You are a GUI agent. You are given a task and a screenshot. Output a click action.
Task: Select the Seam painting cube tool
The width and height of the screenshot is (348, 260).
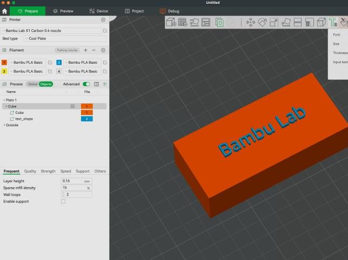[x=321, y=22]
